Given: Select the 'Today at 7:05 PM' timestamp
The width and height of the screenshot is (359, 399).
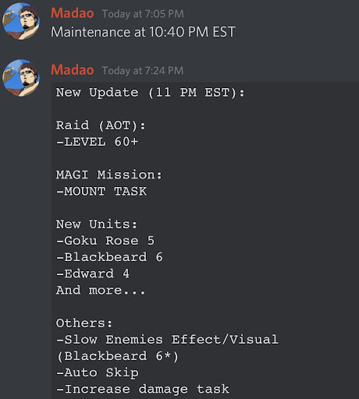Looking at the screenshot, I should click(x=143, y=14).
